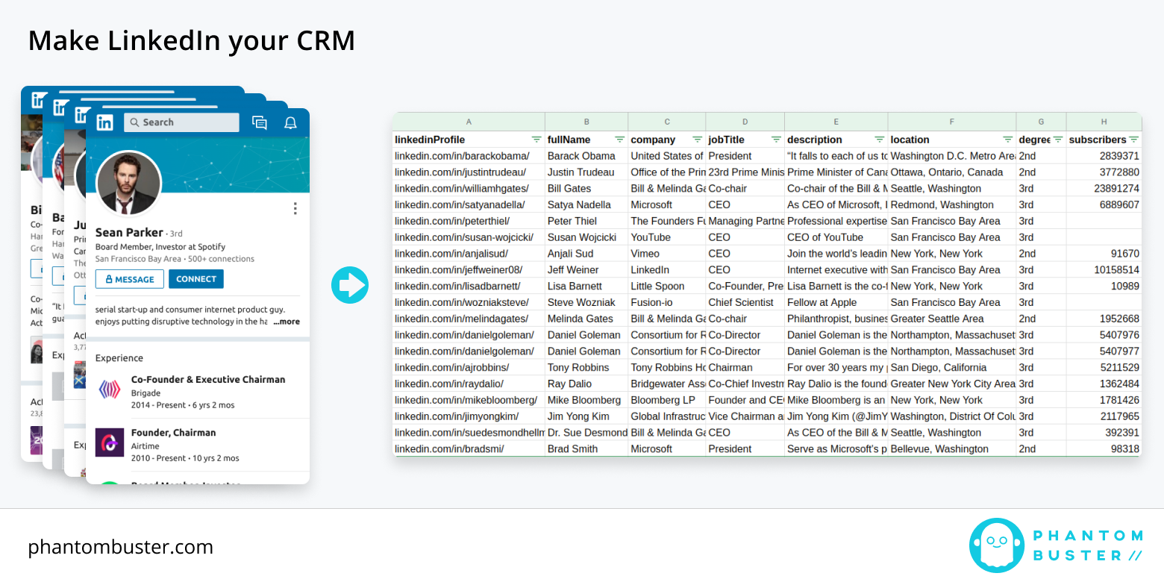Click the Airtime company logo

coord(110,442)
